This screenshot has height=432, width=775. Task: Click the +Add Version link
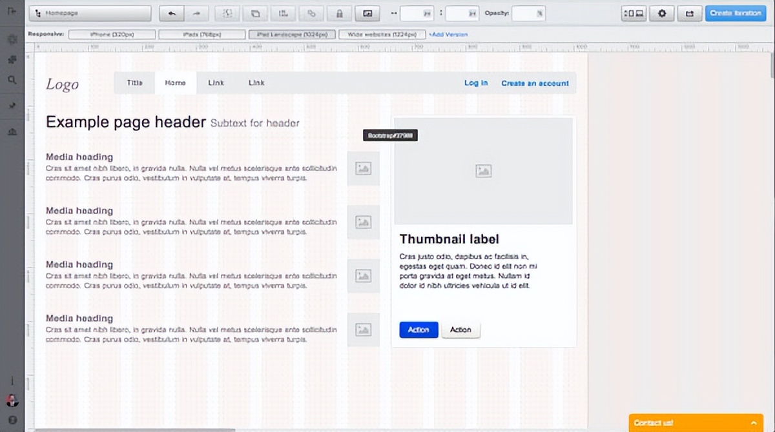448,35
